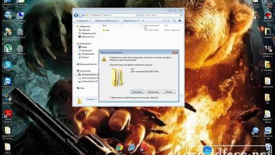Sort files by Дата изменения column

tap(152, 25)
